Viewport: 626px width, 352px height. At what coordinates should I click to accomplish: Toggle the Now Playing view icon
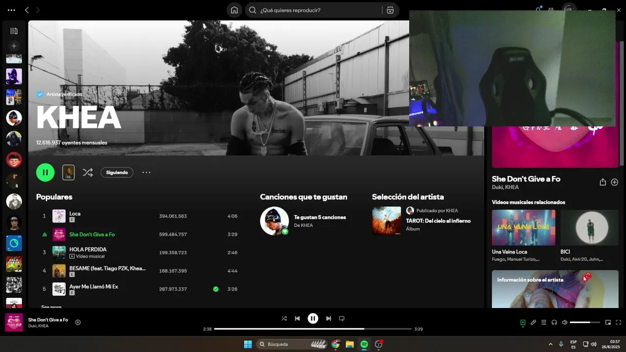(523, 322)
